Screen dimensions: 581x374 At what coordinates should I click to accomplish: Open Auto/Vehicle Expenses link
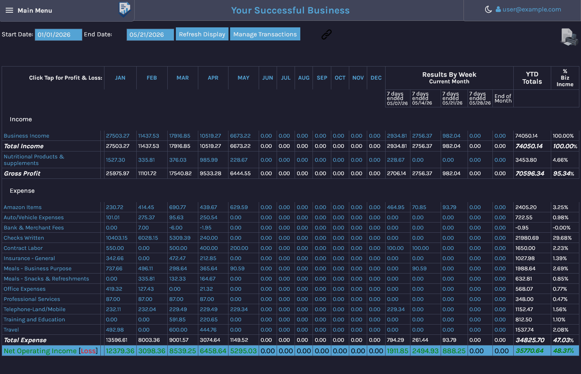point(33,218)
